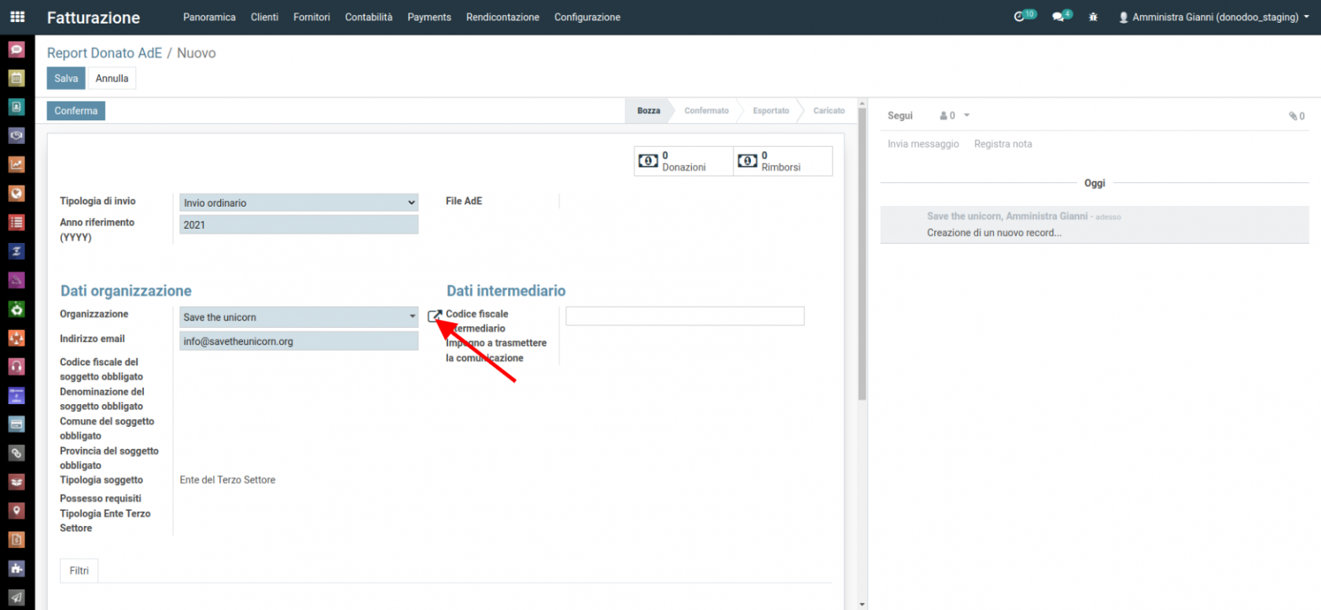Click the debug bug icon
Screen dimensions: 1321x610
click(1093, 17)
